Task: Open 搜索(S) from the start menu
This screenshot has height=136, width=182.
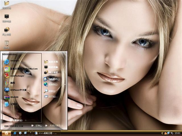Action: coord(51,91)
